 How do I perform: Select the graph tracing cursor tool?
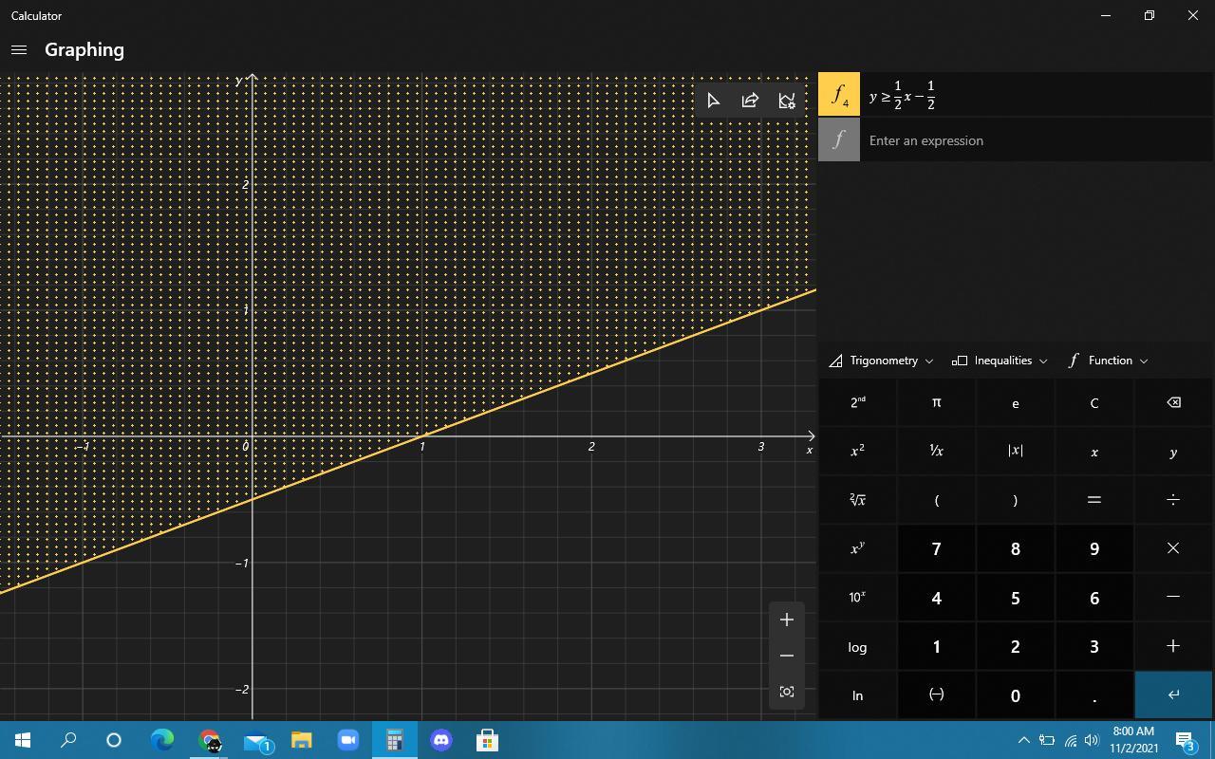[714, 101]
